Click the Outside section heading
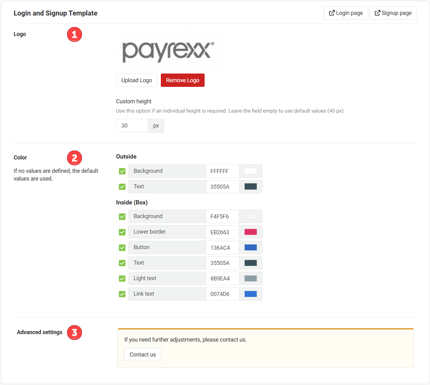The image size is (430, 385). coord(126,157)
